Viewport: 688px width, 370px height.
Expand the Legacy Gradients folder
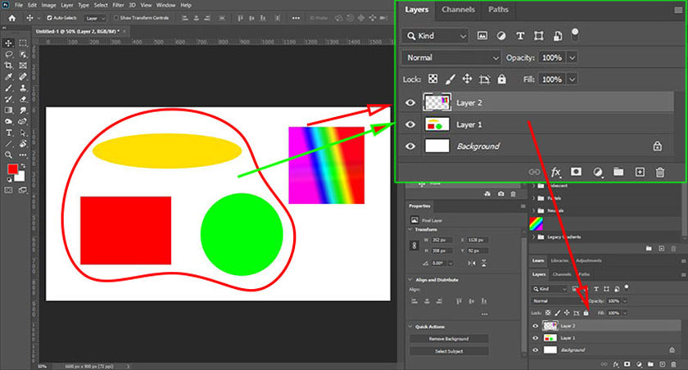[x=534, y=237]
